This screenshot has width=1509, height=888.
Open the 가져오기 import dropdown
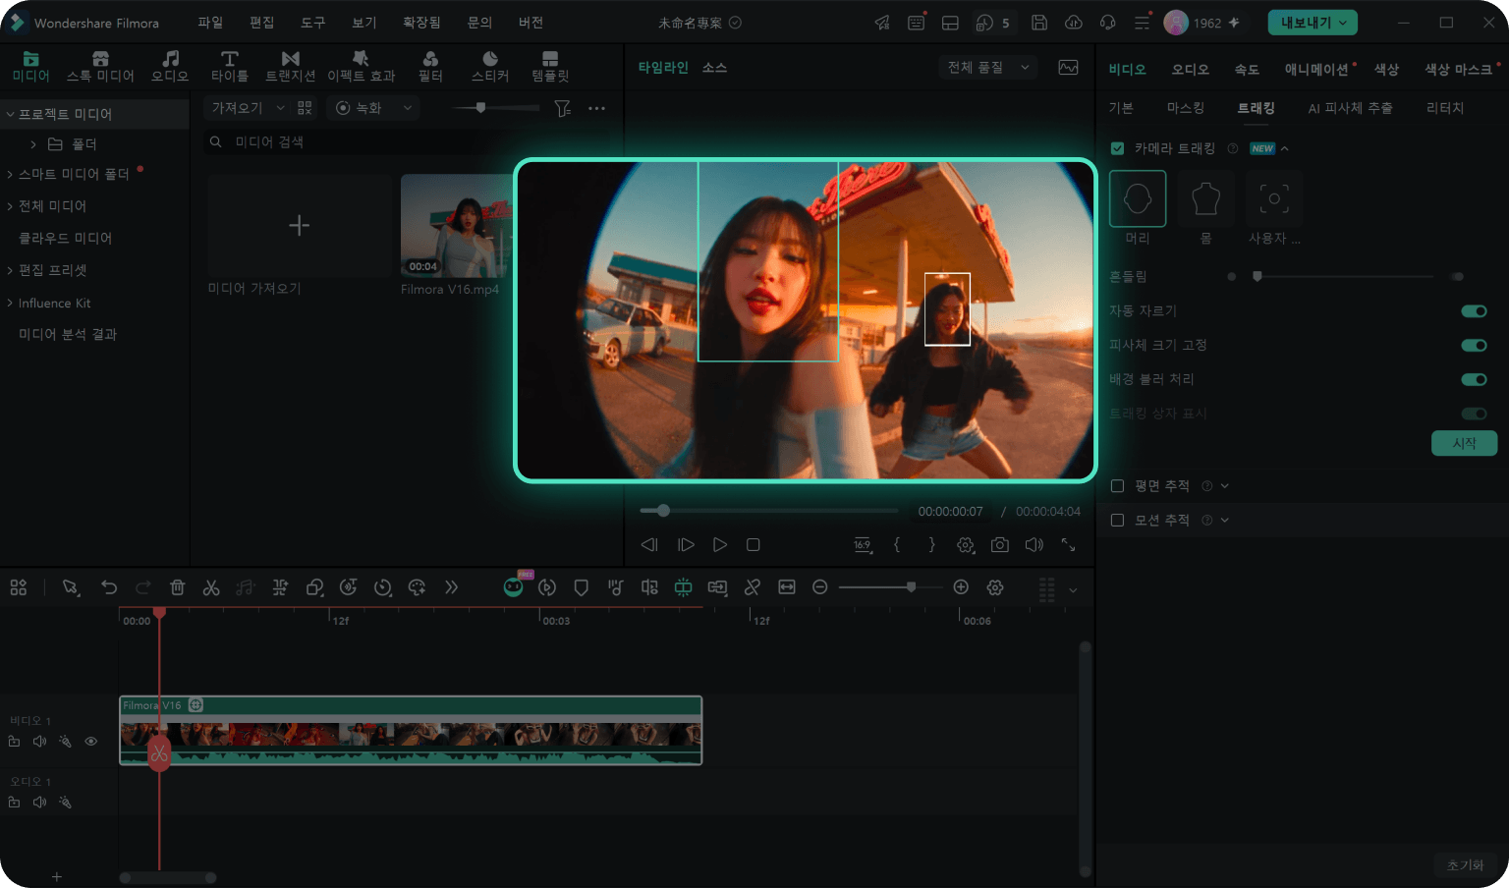[249, 108]
